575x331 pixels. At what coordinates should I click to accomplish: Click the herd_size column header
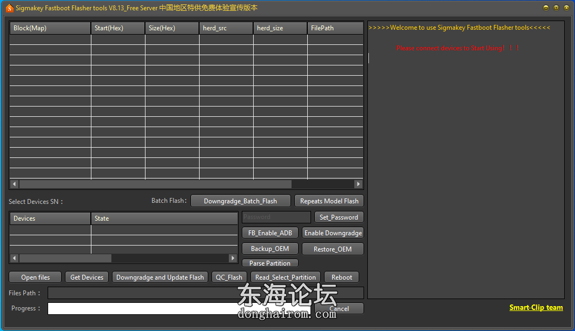(x=280, y=28)
